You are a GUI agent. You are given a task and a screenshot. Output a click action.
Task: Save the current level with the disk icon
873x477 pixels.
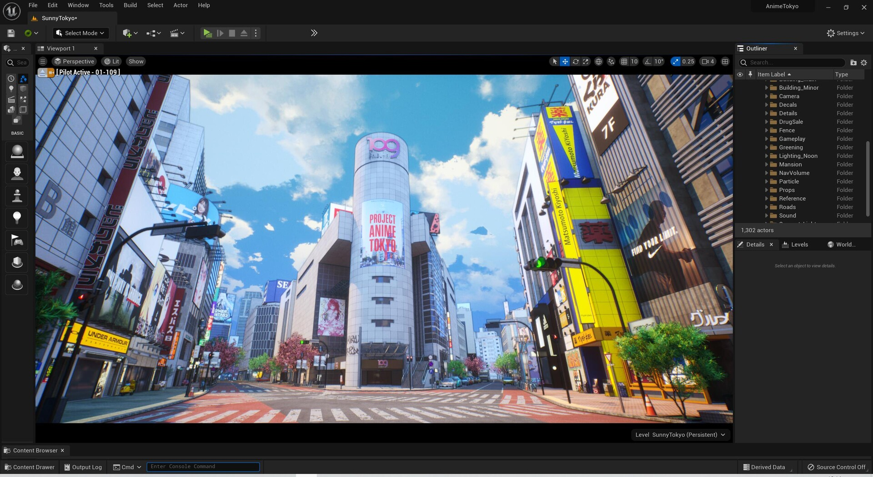click(11, 33)
